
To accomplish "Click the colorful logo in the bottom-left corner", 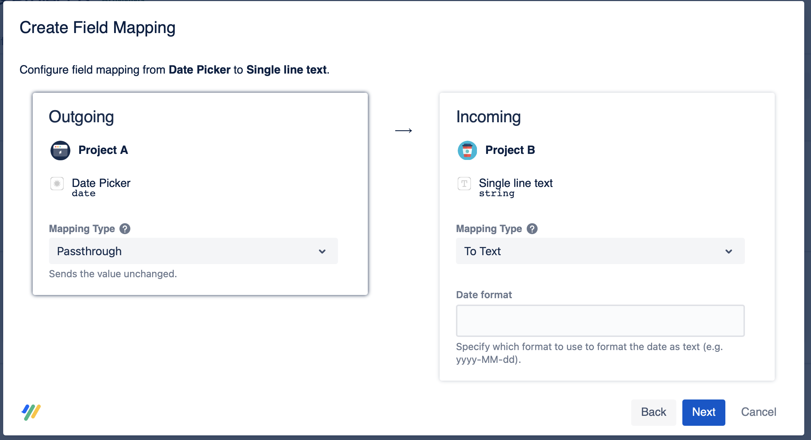I will [31, 412].
